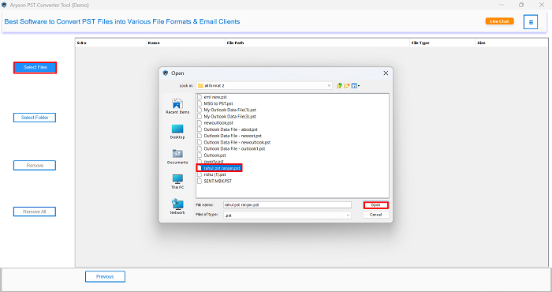Image resolution: width=552 pixels, height=292 pixels.
Task: Click Open button in the dialog
Action: click(x=375, y=205)
